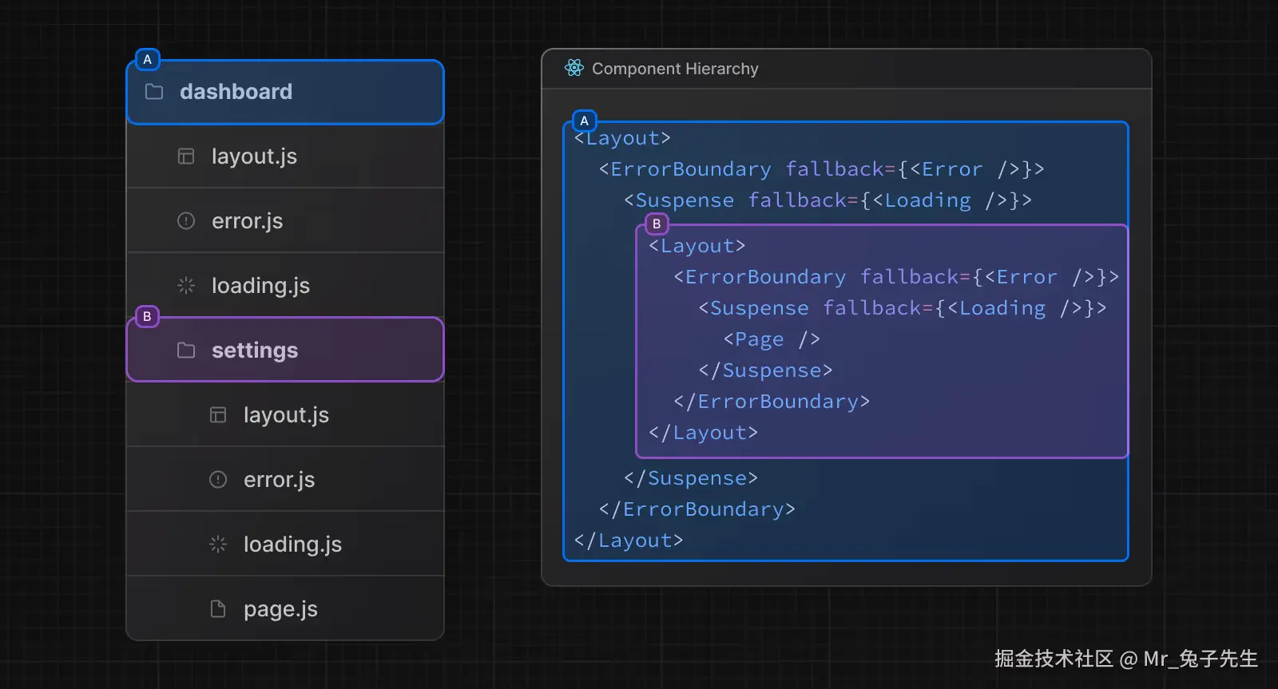Click the Component Hierarchy panel title

pyautogui.click(x=675, y=69)
